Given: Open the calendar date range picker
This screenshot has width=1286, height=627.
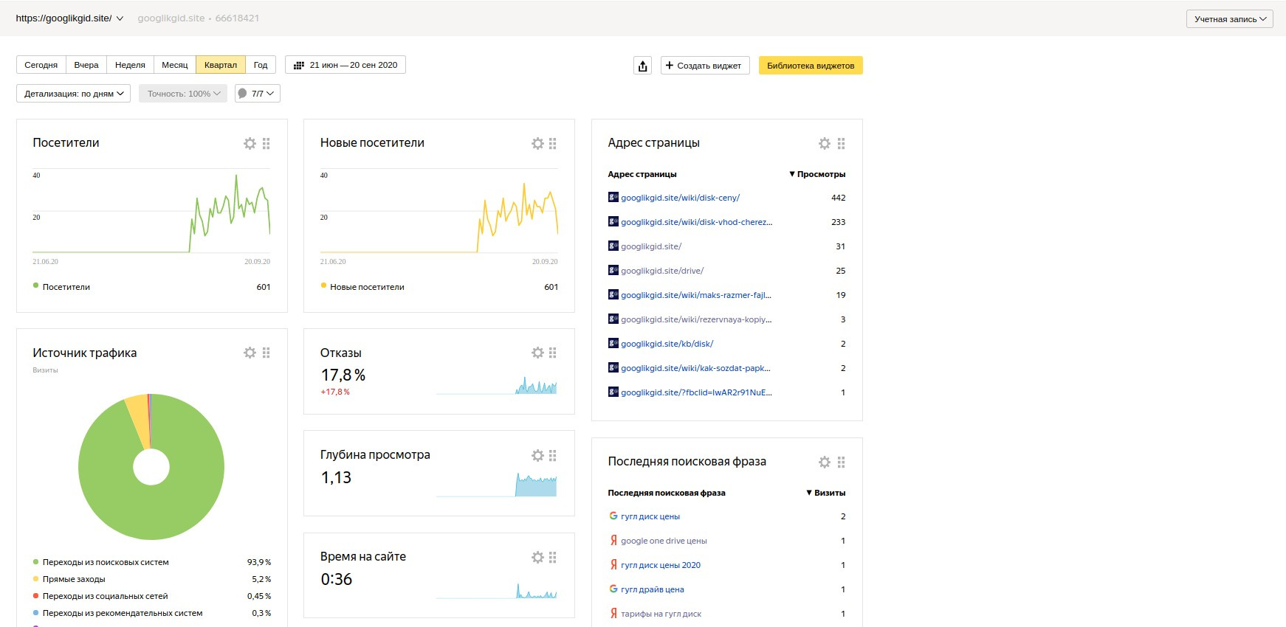Looking at the screenshot, I should pyautogui.click(x=345, y=65).
